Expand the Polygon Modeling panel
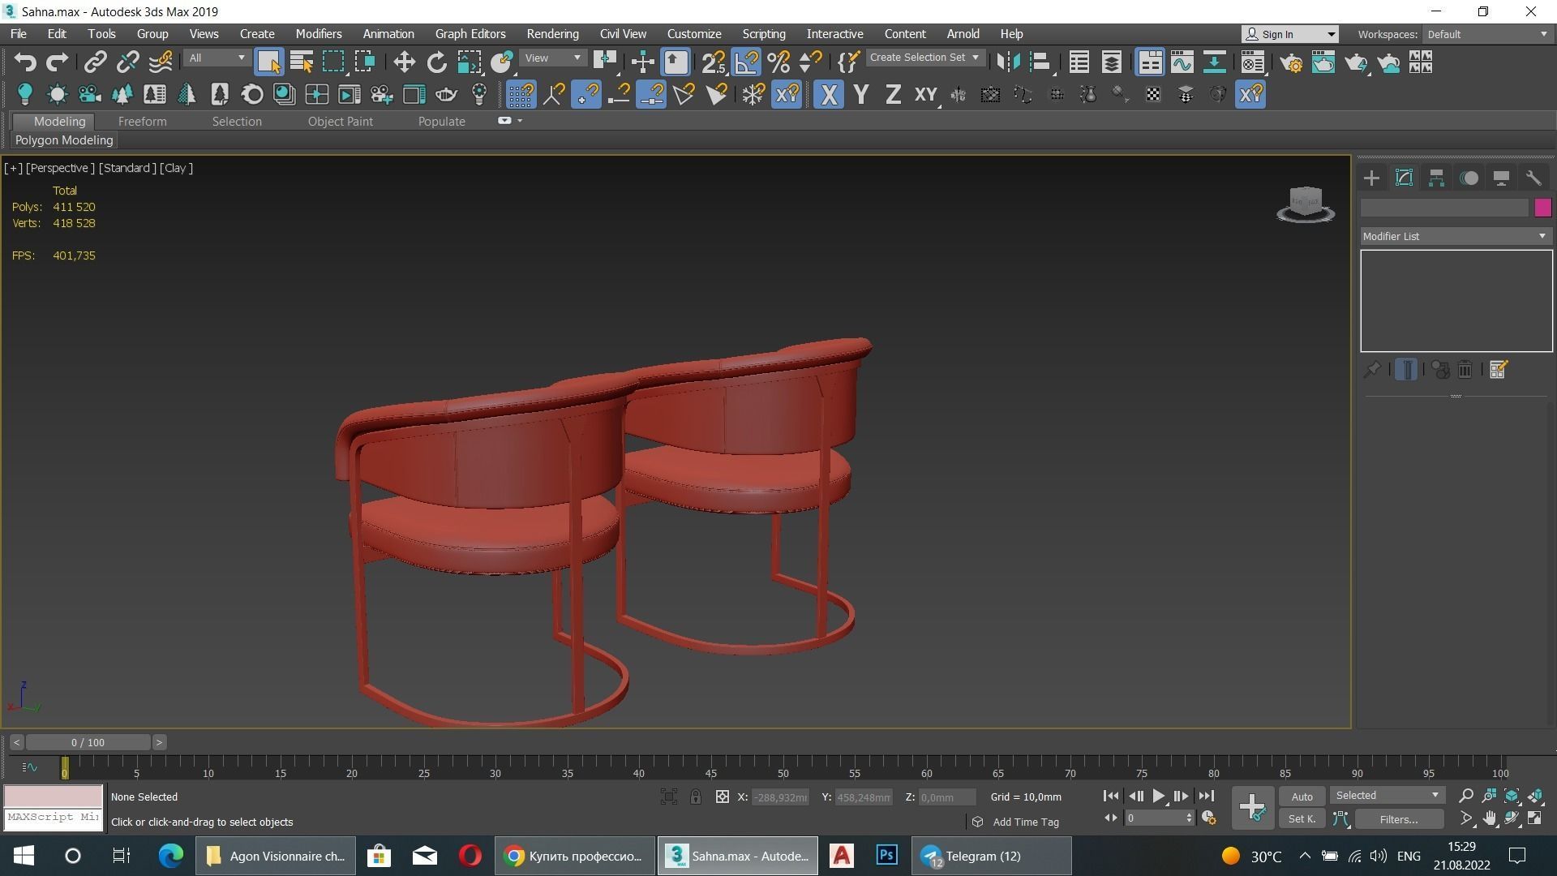Screen dimensions: 1557x876 (x=64, y=140)
